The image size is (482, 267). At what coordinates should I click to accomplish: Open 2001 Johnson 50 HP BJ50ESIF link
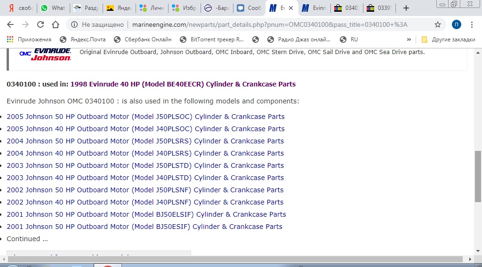144,227
